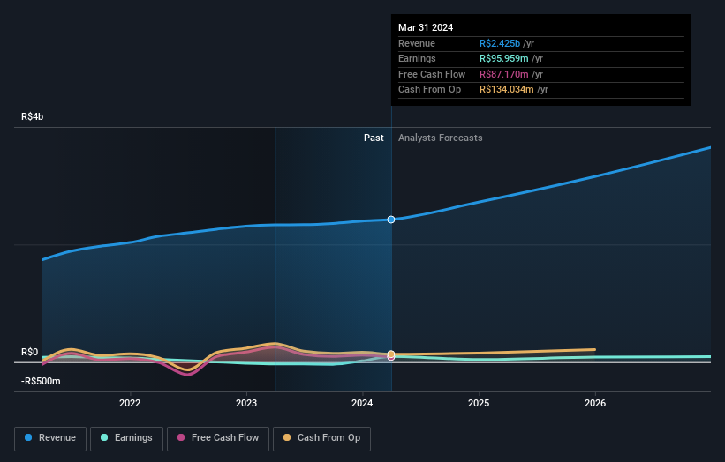Click the Free Cash Flow label in tooltip
This screenshot has width=725, height=462.
pyautogui.click(x=432, y=74)
